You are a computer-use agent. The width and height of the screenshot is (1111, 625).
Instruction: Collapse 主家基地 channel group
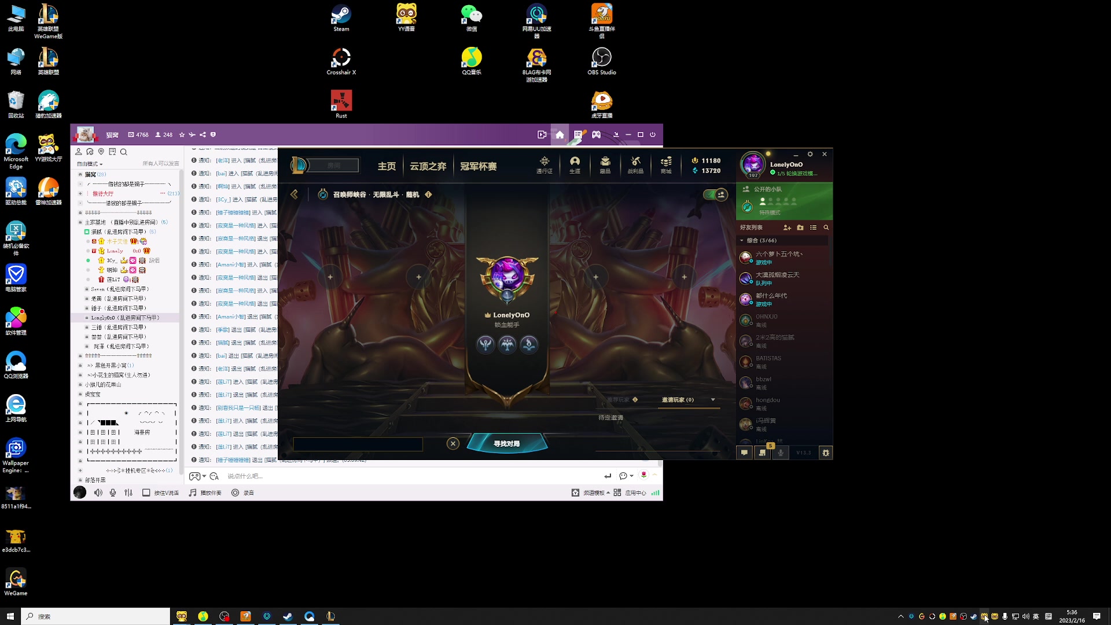click(x=80, y=222)
